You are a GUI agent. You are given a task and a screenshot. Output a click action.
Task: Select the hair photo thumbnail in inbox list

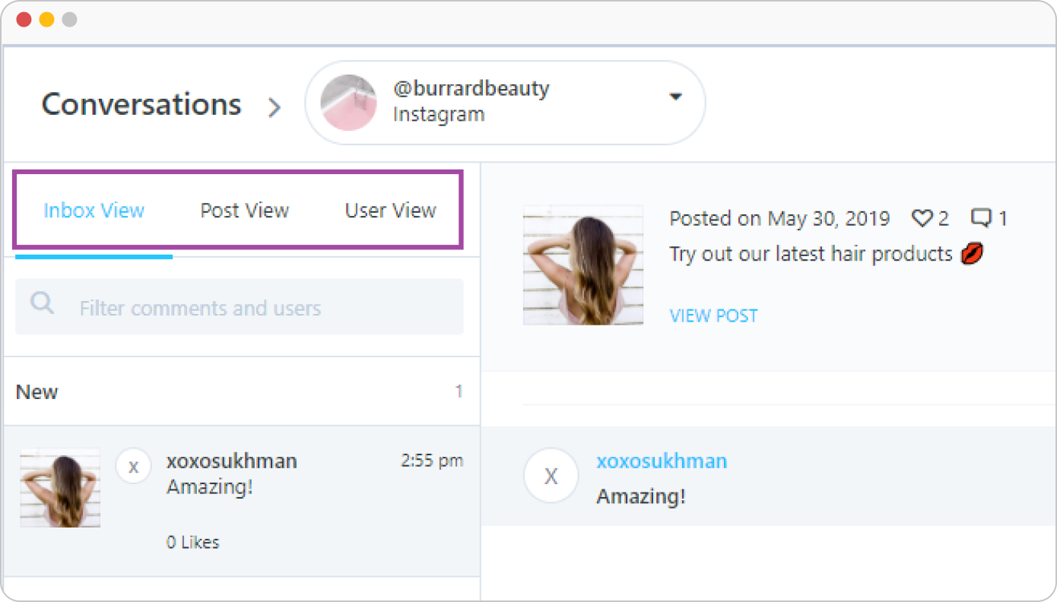[x=60, y=488]
